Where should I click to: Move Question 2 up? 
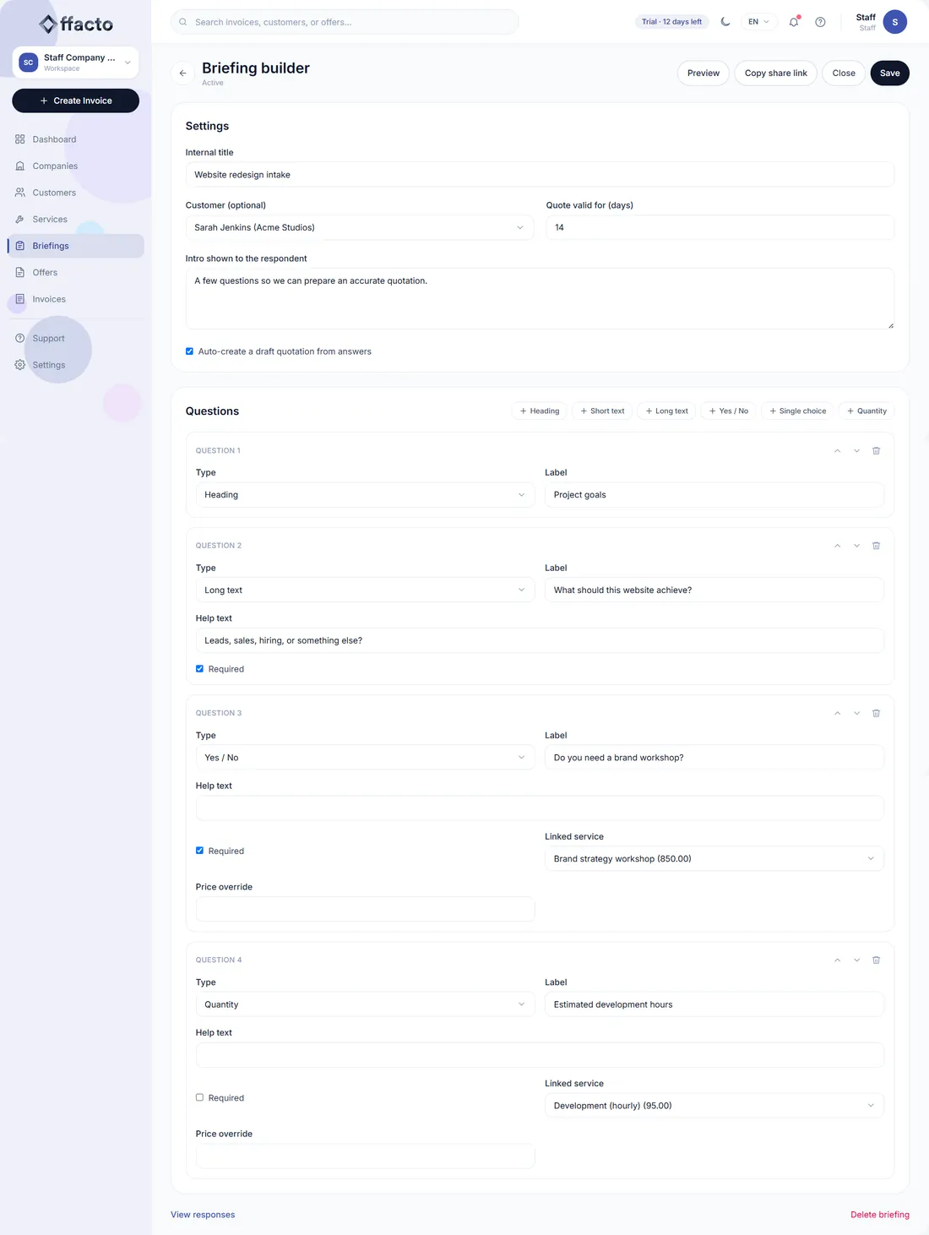pyautogui.click(x=837, y=546)
